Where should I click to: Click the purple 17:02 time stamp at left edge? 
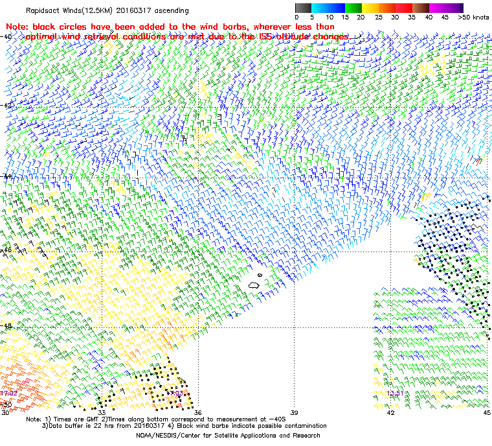tap(8, 393)
